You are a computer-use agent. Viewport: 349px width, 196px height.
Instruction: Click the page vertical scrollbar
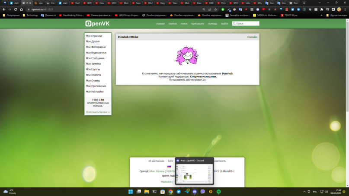tap(347, 66)
